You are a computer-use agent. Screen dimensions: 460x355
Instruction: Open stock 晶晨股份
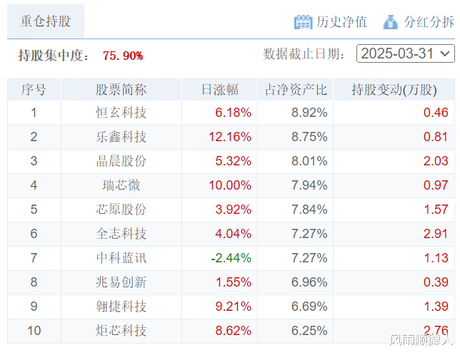(121, 161)
